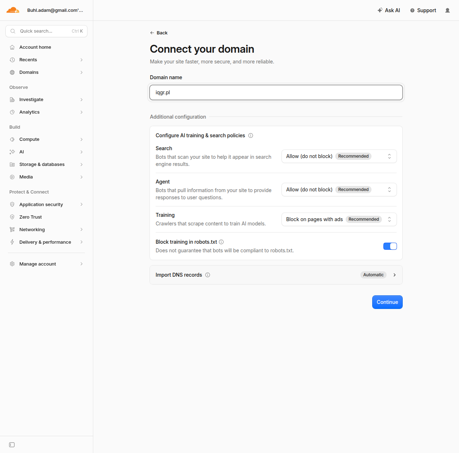Click the Networking icon in sidebar

coord(12,230)
